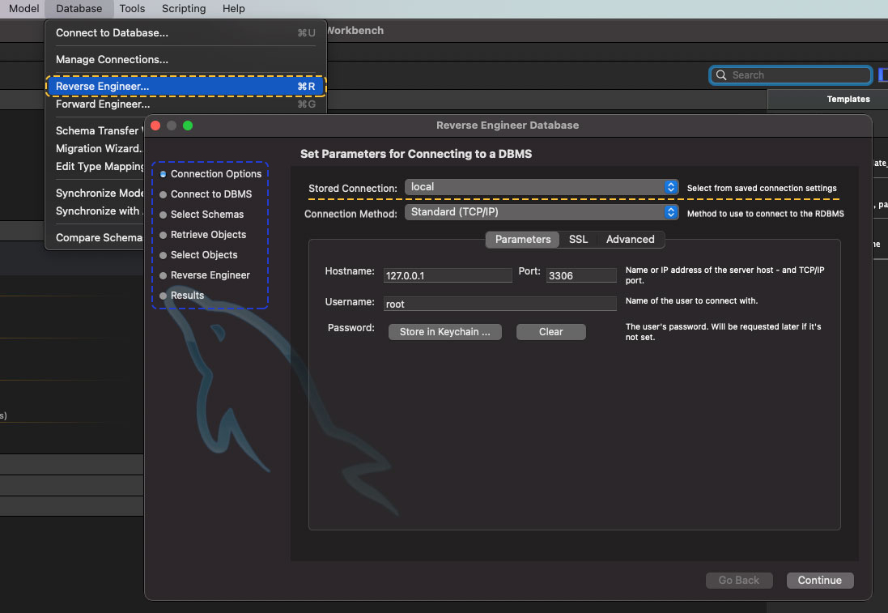Switch to the Parameters tab
The width and height of the screenshot is (888, 613).
522,239
